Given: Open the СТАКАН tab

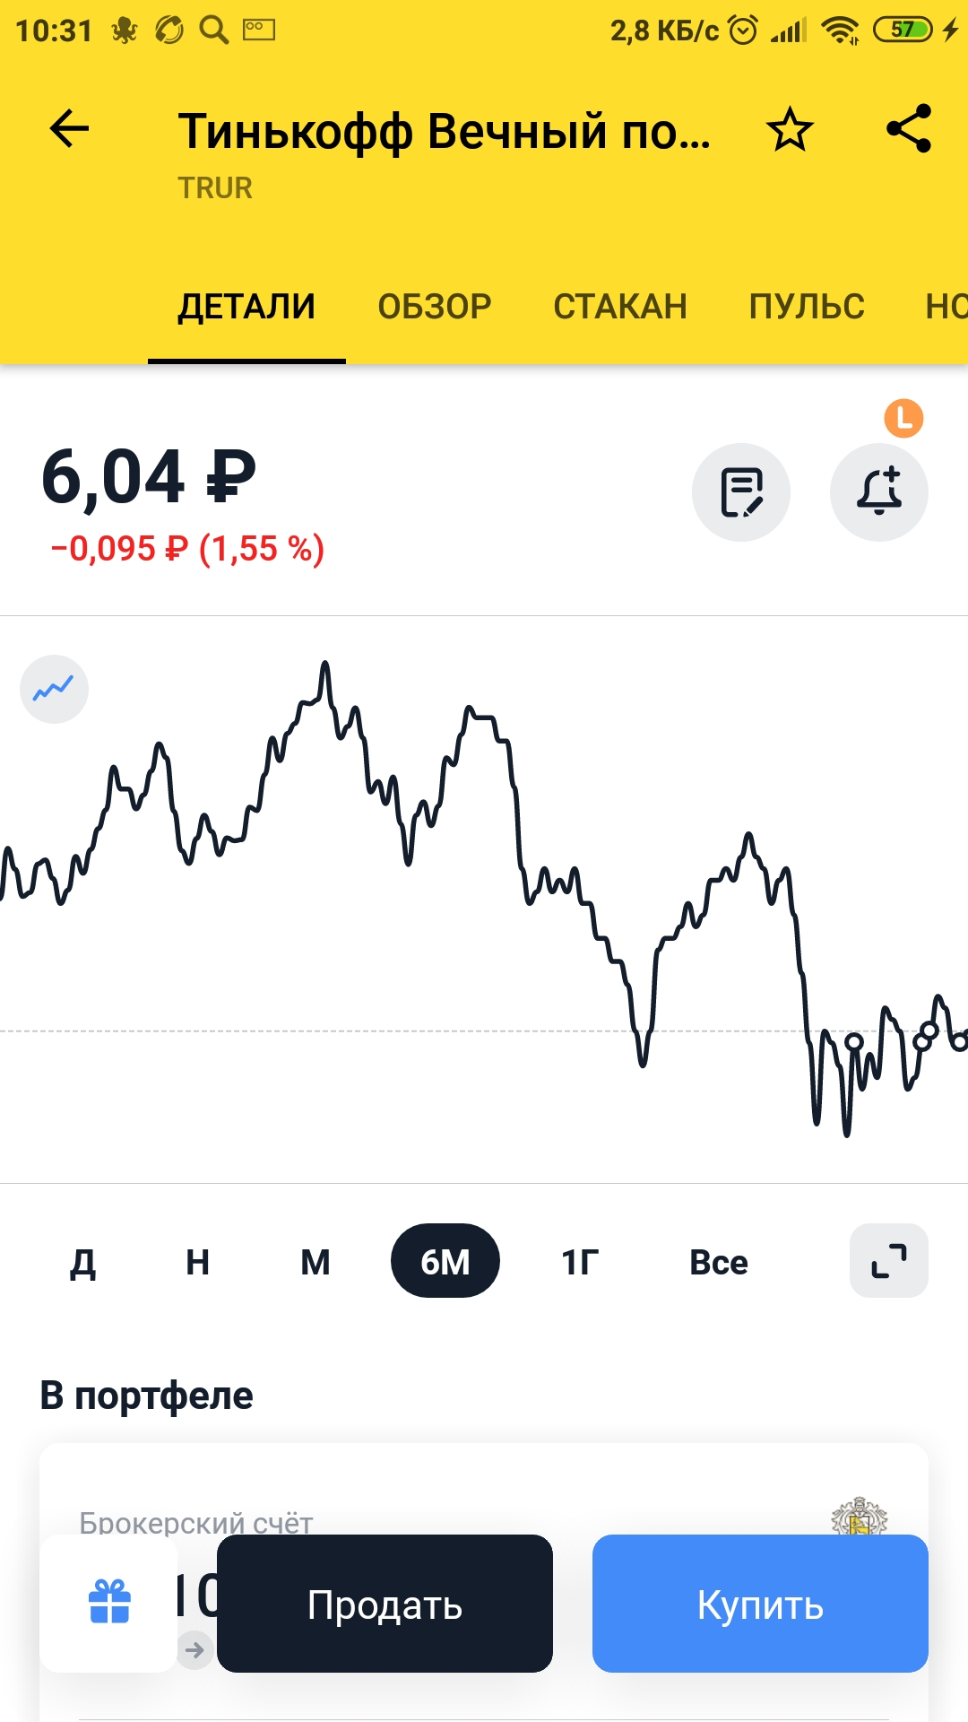Looking at the screenshot, I should 620,307.
